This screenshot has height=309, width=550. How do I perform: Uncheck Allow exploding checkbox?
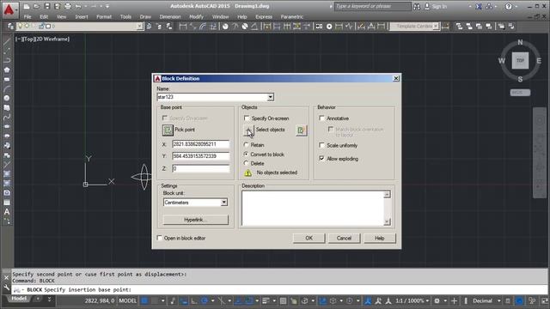point(321,158)
